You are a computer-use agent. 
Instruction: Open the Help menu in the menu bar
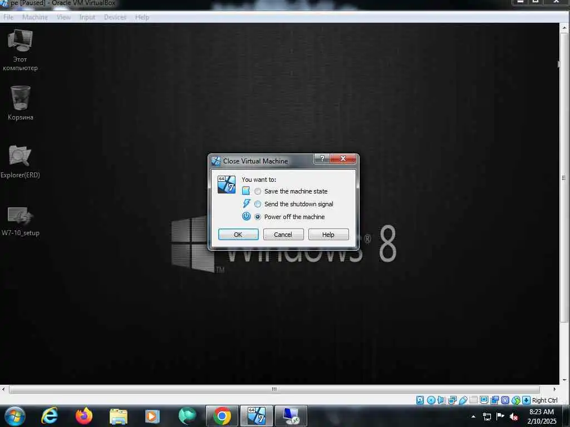point(142,17)
